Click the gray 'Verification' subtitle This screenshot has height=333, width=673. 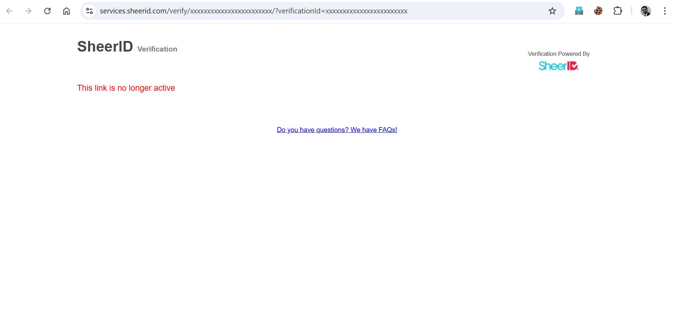[x=157, y=49]
